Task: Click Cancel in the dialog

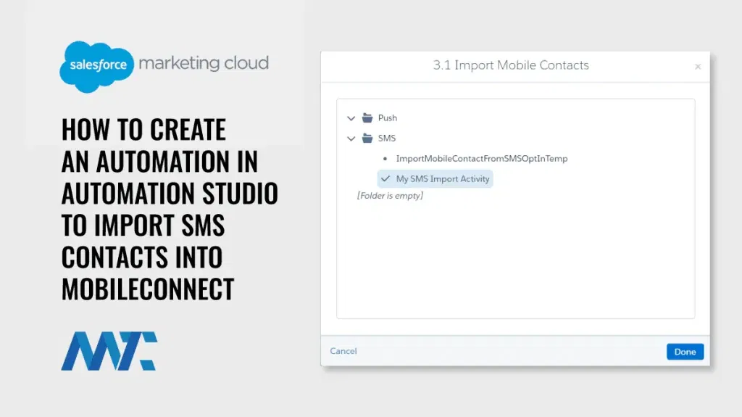Action: point(343,351)
